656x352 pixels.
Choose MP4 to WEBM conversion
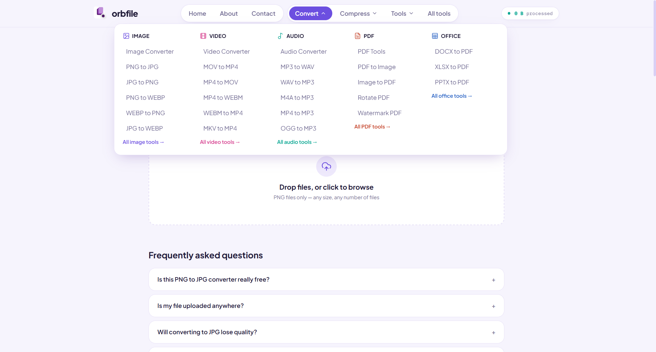(x=223, y=98)
